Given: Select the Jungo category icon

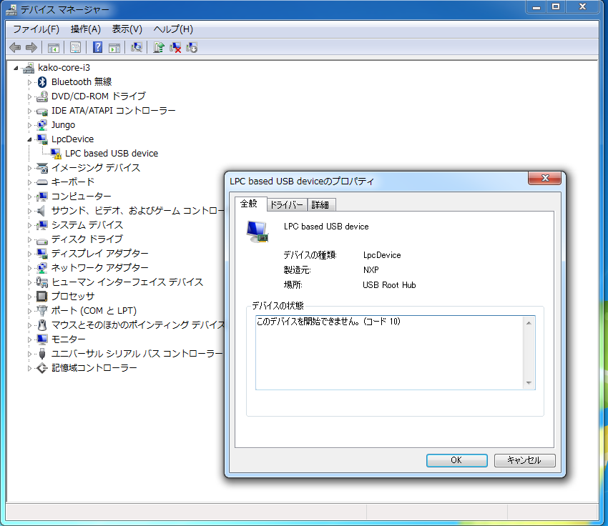Looking at the screenshot, I should point(42,125).
